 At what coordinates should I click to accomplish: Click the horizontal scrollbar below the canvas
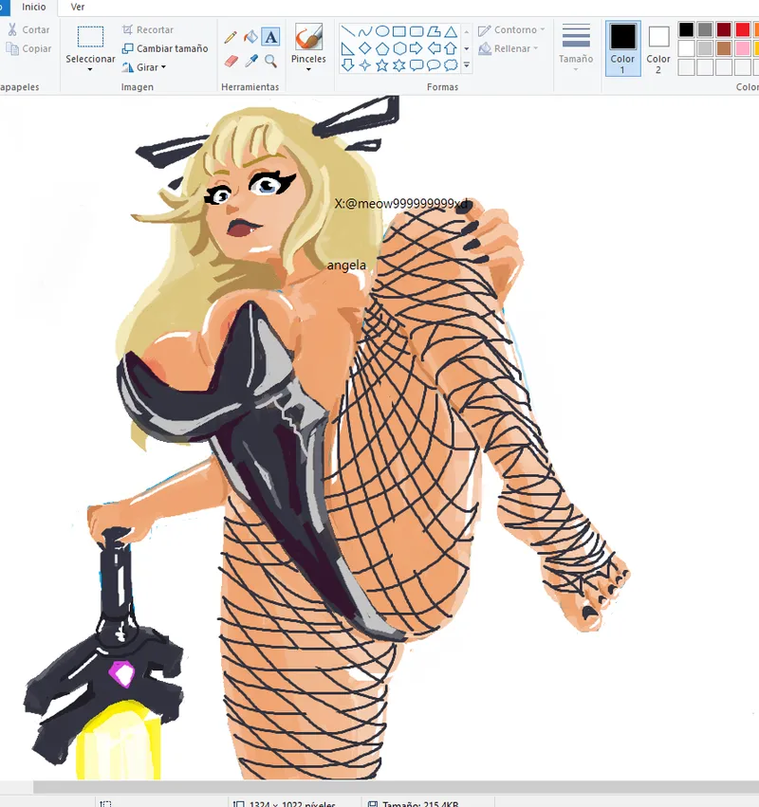tap(396, 786)
